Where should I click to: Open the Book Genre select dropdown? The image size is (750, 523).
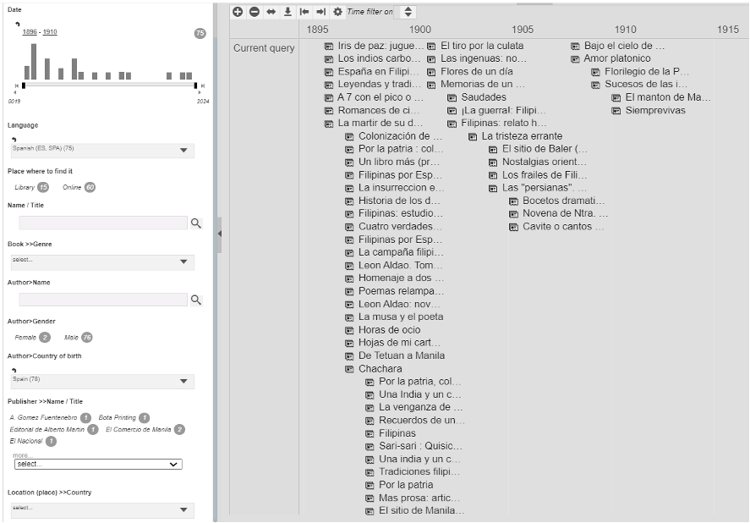pyautogui.click(x=102, y=262)
